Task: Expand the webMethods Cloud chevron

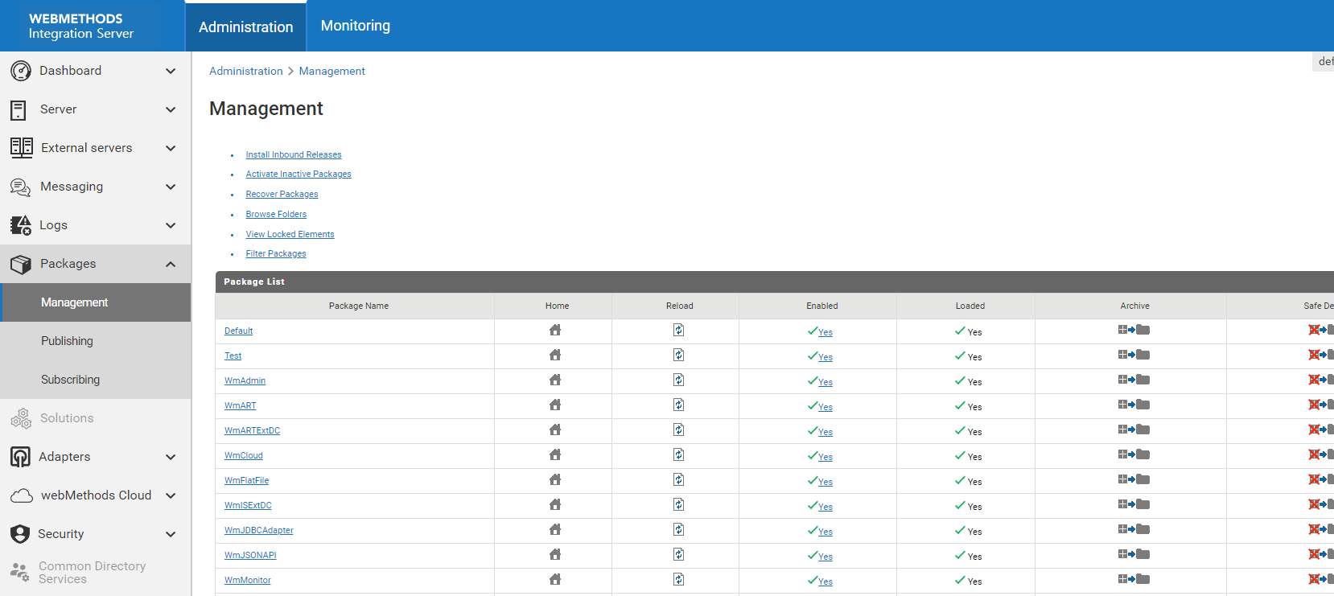Action: (171, 495)
